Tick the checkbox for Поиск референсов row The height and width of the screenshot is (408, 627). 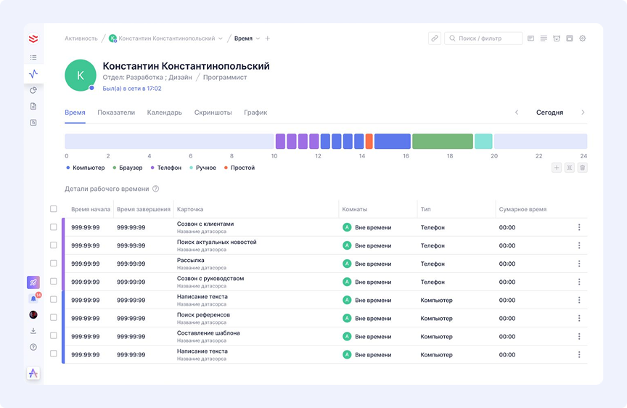click(54, 318)
